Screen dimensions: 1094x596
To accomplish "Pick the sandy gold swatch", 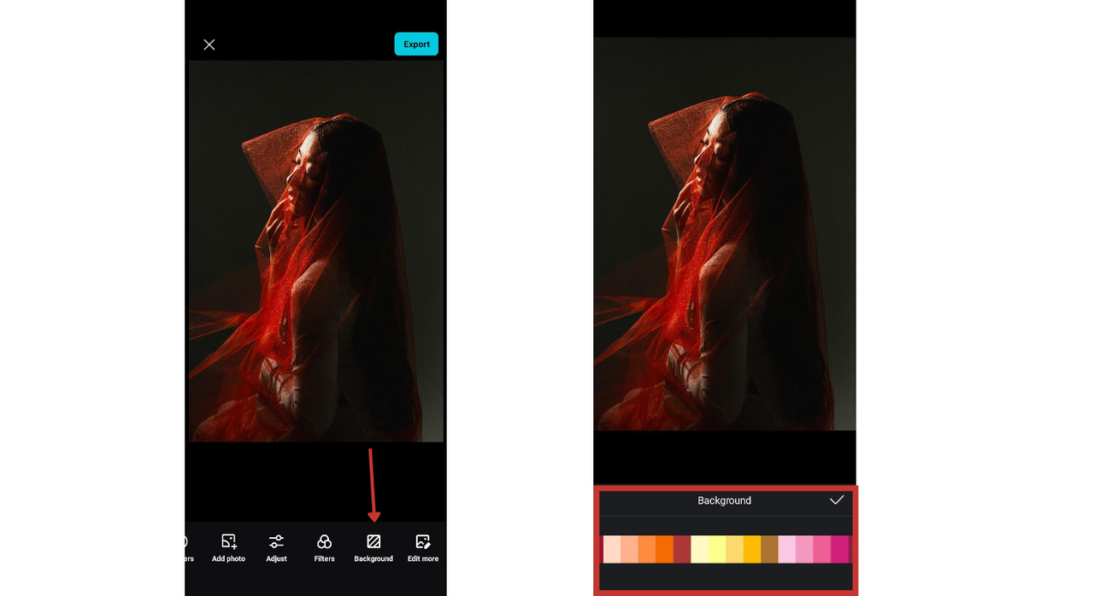I will tap(735, 549).
